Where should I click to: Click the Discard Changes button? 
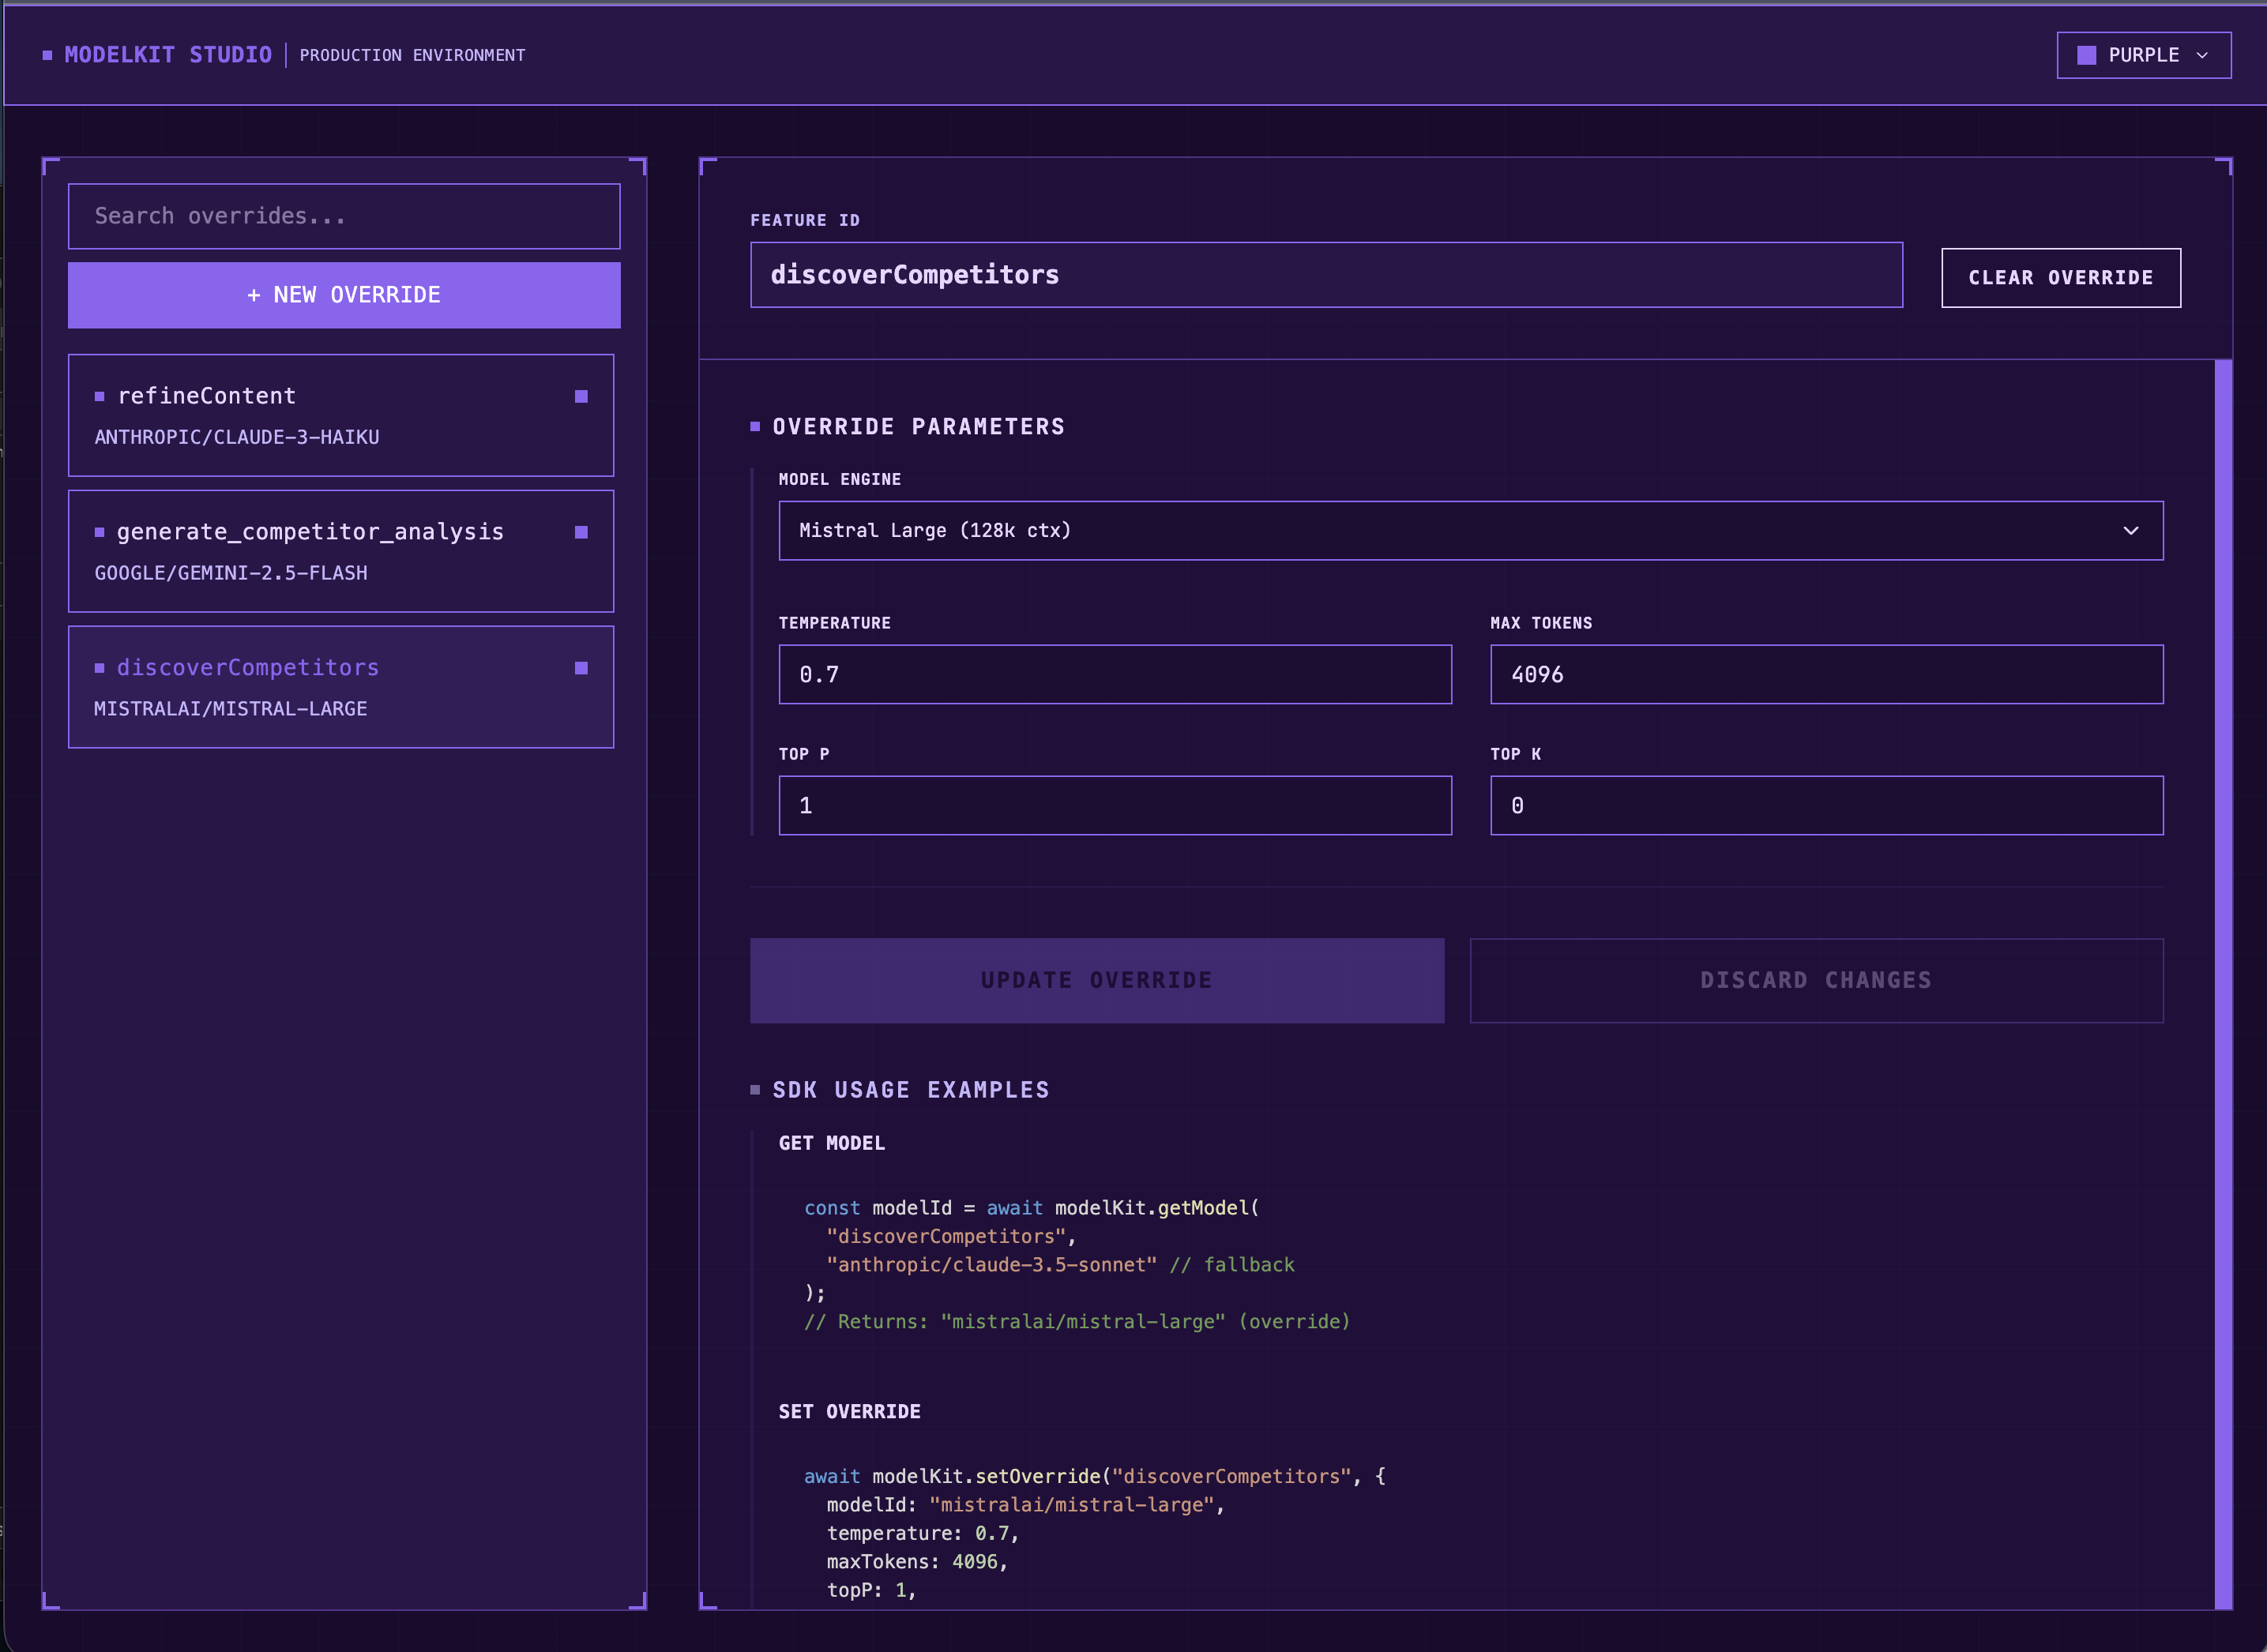point(1816,981)
